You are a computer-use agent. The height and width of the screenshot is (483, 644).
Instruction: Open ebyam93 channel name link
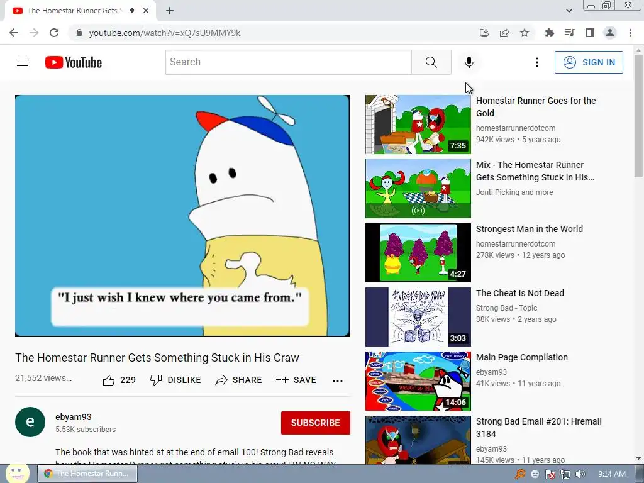(x=74, y=417)
